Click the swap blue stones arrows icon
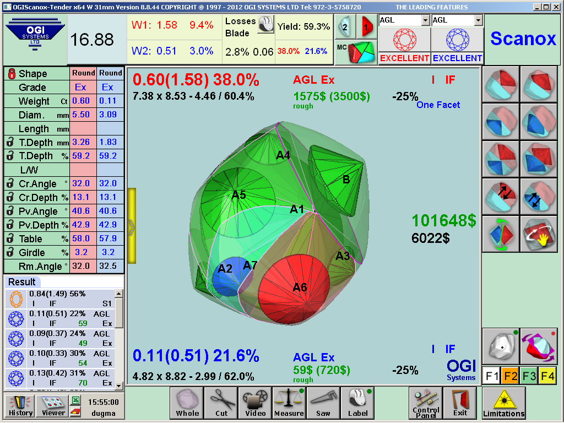 (539, 197)
